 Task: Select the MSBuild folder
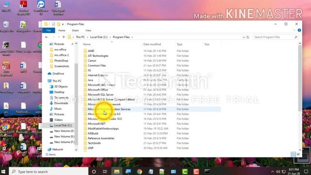point(93,134)
